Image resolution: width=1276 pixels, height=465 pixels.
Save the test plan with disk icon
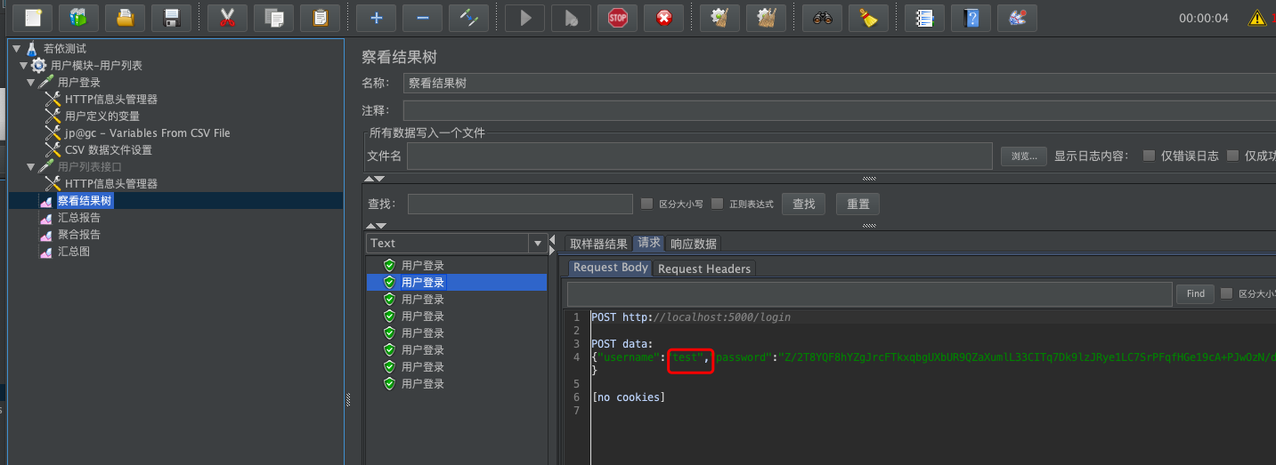tap(172, 17)
